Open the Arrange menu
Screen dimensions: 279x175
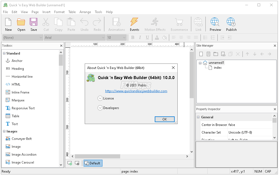[85, 12]
